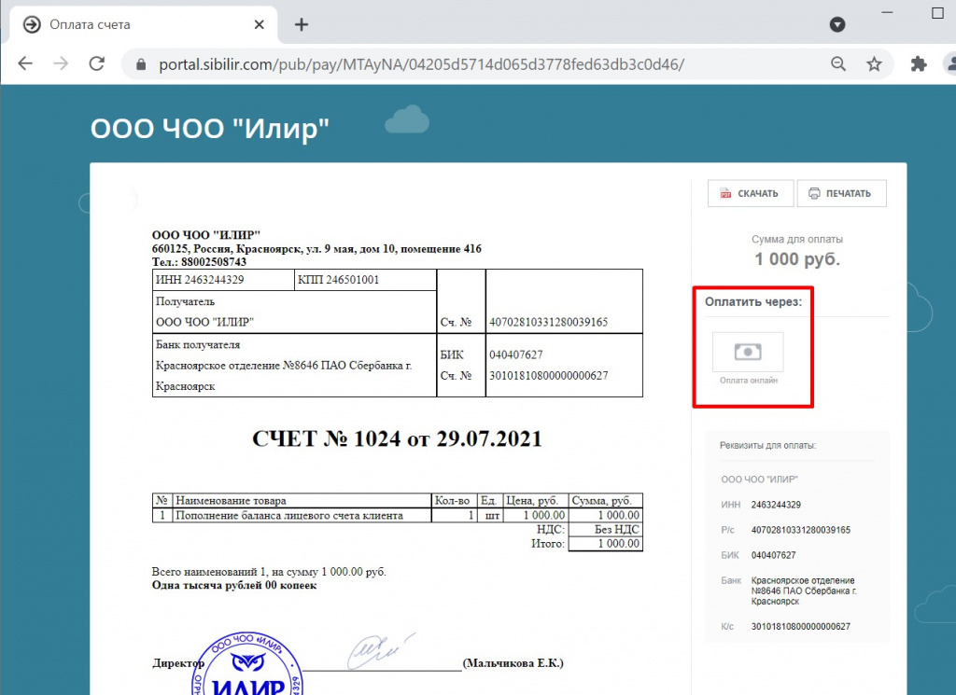
Task: Open the browser extensions puzzle icon
Action: 919,63
